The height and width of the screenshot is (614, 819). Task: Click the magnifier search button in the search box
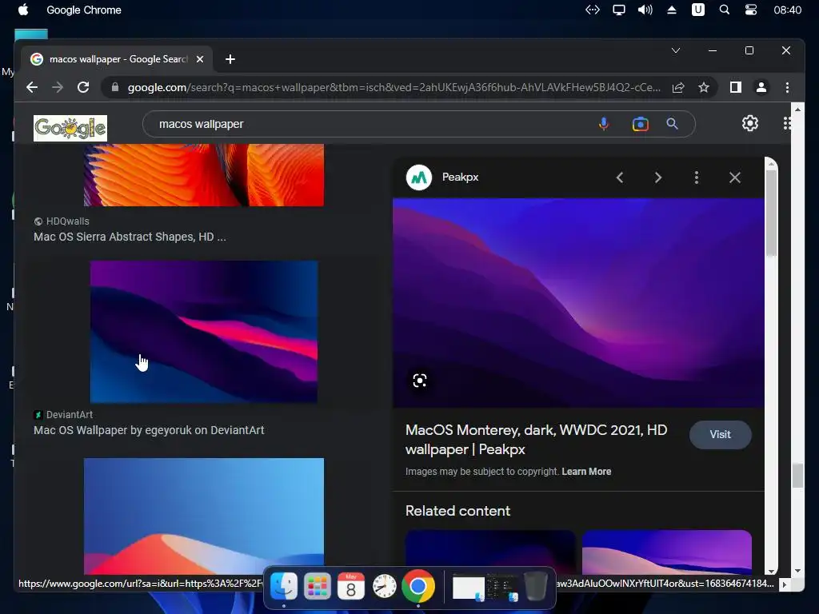(x=672, y=124)
